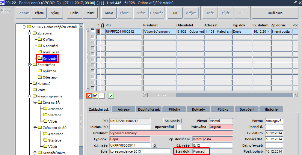Open the Základní úd. tab
The image size is (302, 155).
(x=99, y=109)
